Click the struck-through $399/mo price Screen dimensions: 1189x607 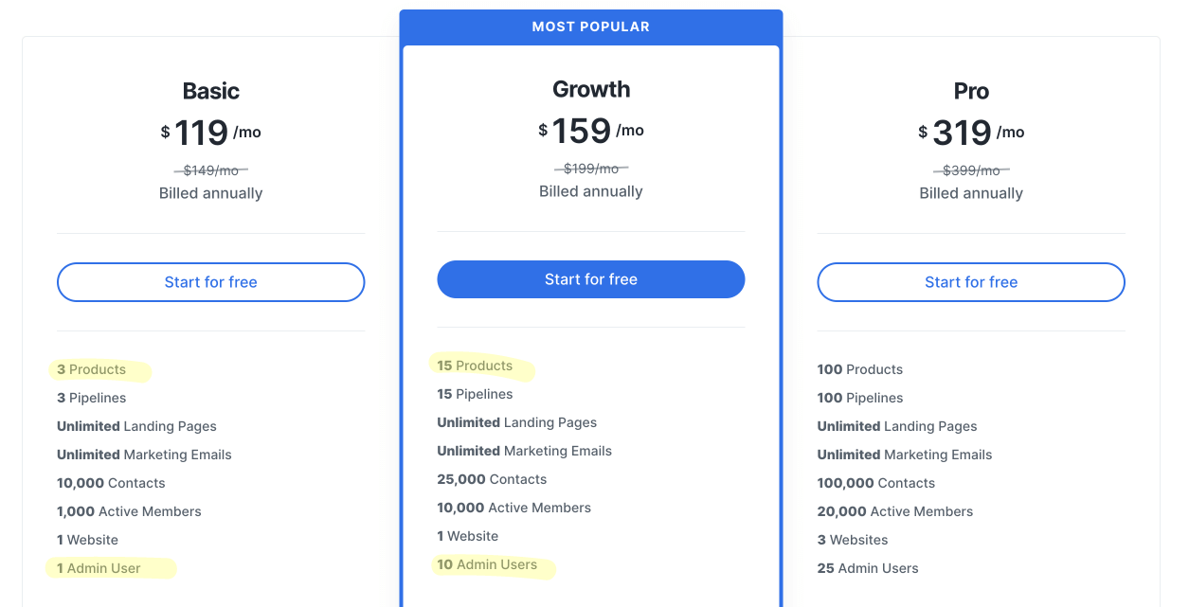pyautogui.click(x=970, y=170)
